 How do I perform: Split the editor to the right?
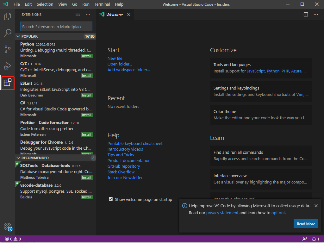tap(306, 15)
